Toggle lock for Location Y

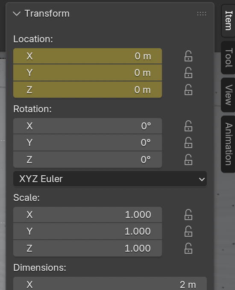click(x=188, y=72)
